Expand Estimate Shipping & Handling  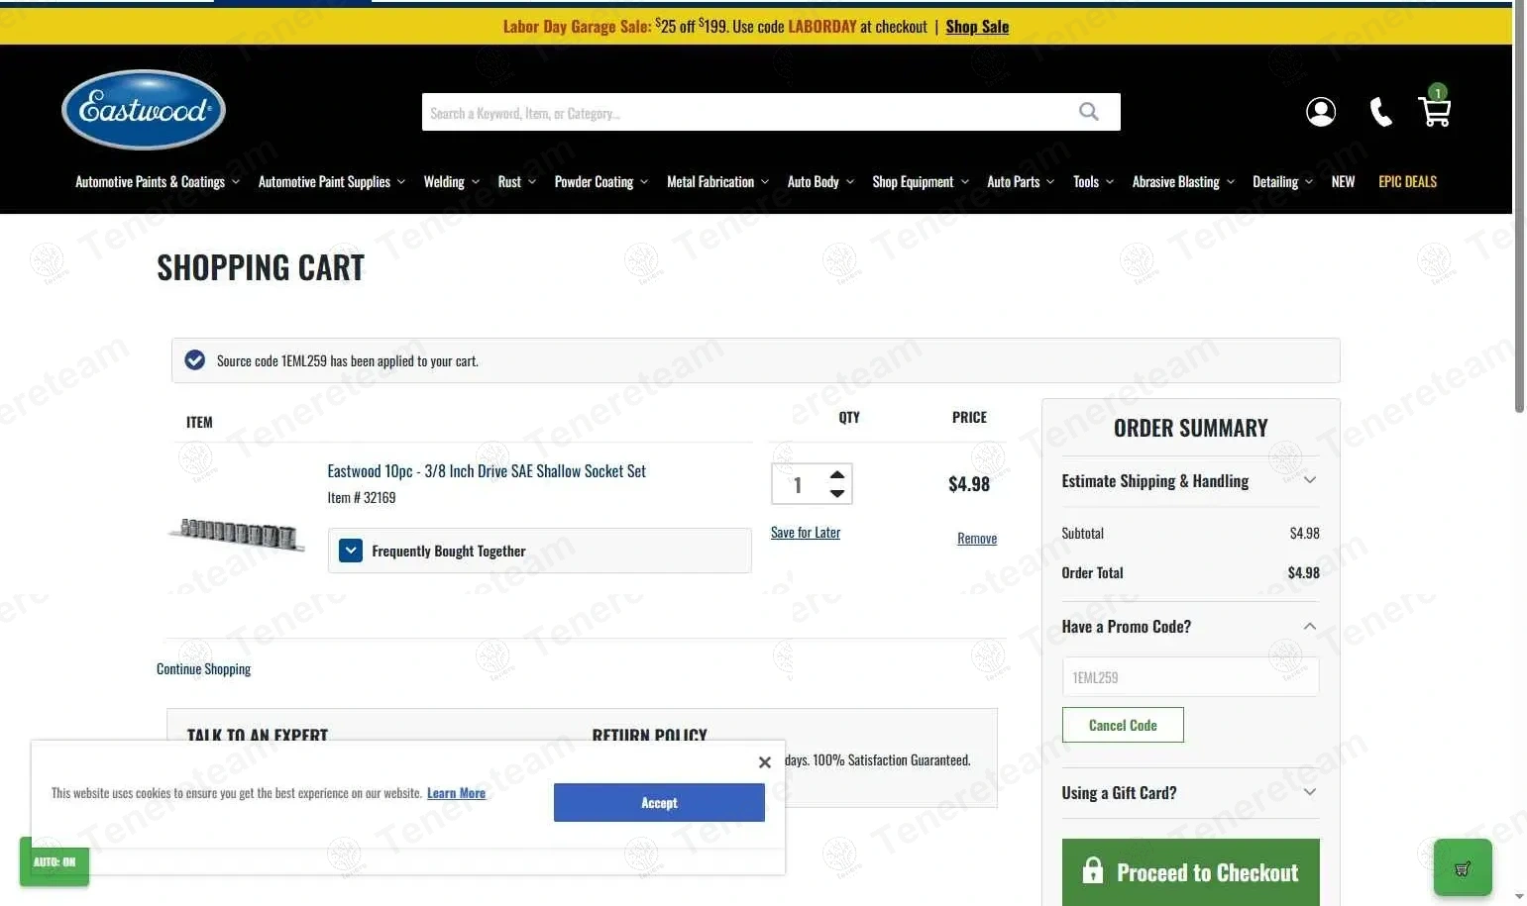(1309, 480)
